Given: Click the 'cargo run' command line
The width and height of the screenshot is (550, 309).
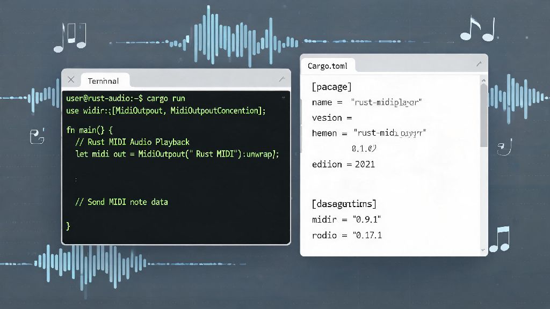Looking at the screenshot, I should coord(126,99).
